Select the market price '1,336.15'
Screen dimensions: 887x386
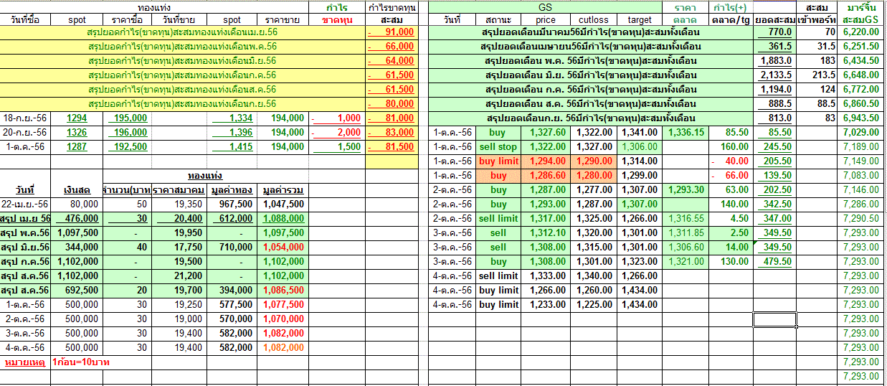(686, 132)
